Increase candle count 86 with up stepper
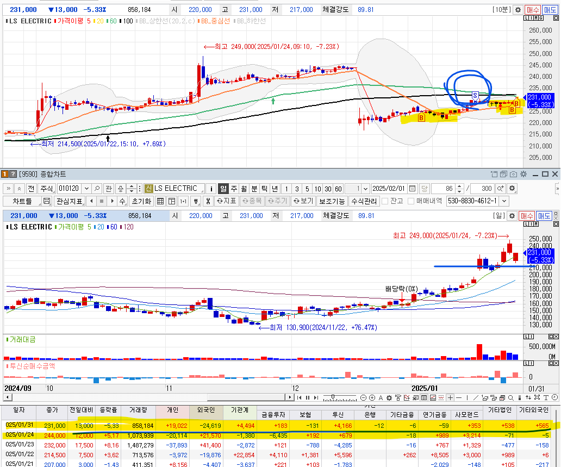This screenshot has width=561, height=467. pos(460,186)
